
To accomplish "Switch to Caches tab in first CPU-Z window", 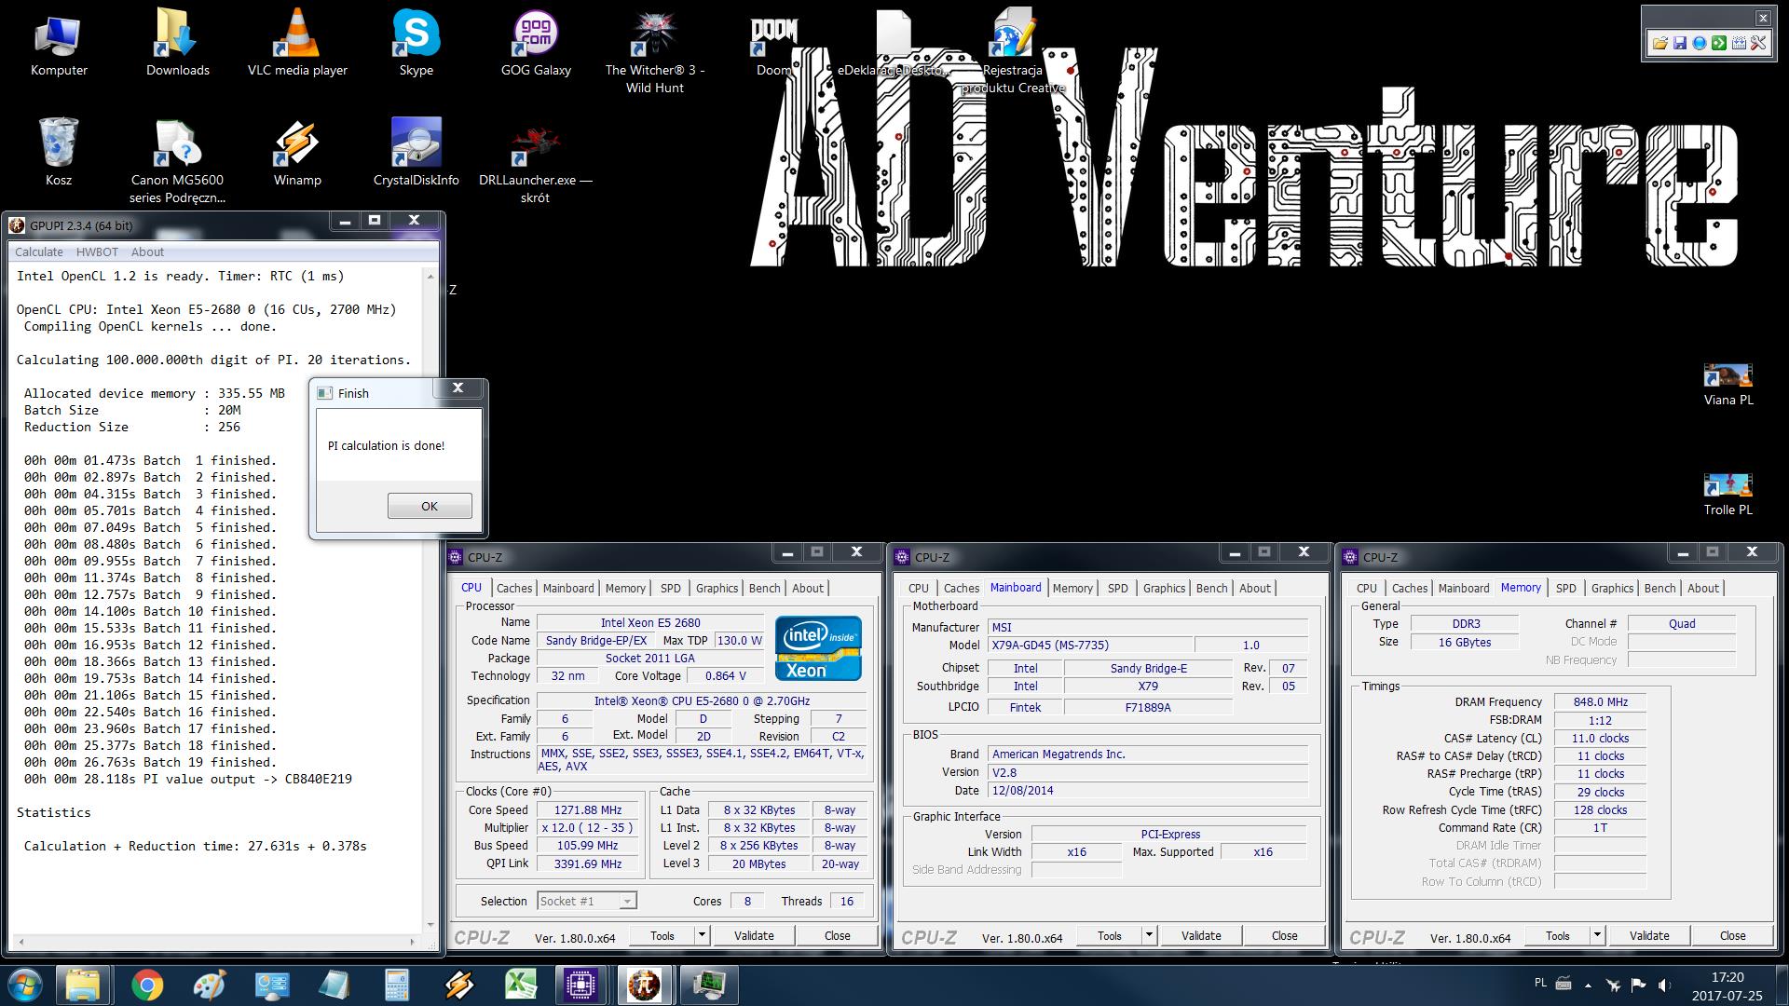I will (514, 588).
